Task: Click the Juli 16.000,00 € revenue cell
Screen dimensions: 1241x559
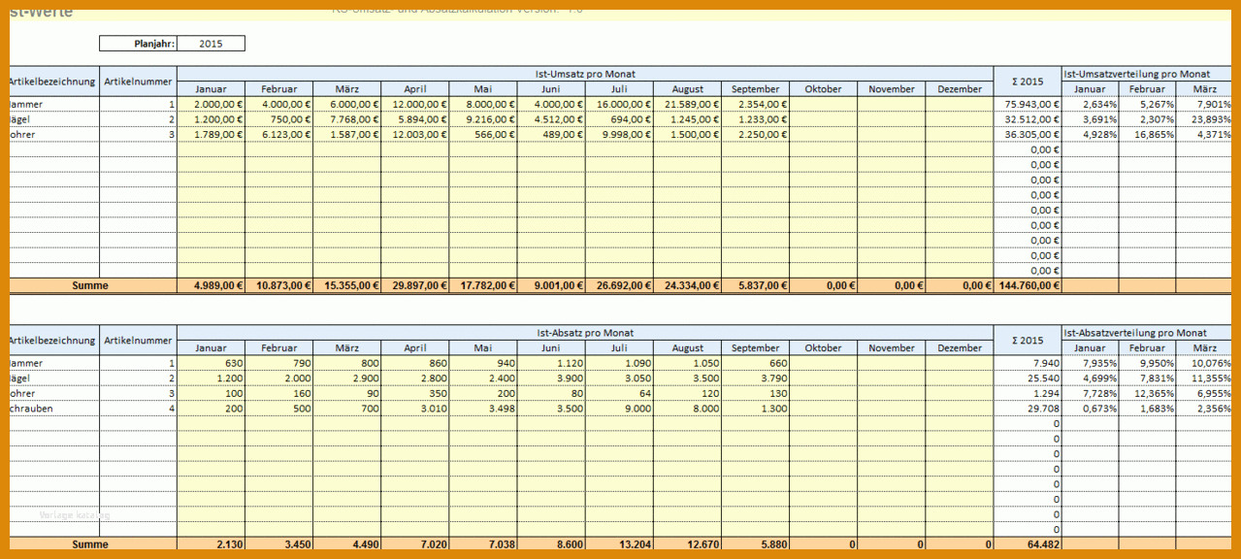Action: click(x=619, y=104)
